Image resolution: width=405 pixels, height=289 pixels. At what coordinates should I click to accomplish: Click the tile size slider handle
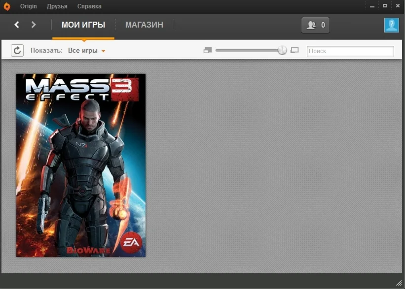(x=282, y=50)
